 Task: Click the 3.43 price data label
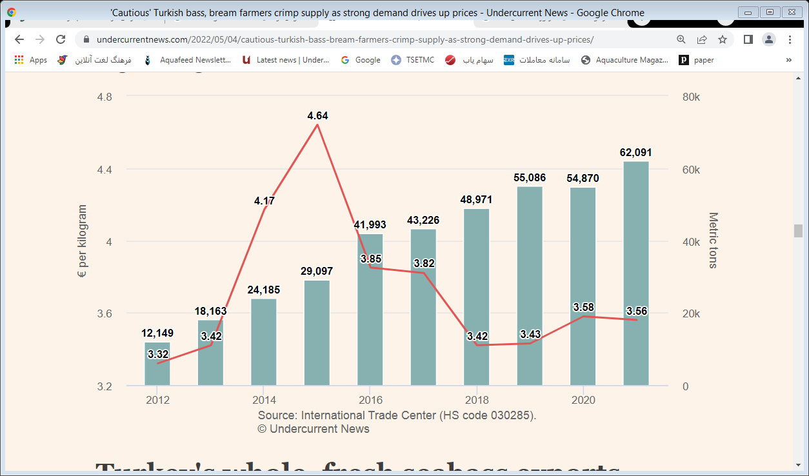(530, 335)
